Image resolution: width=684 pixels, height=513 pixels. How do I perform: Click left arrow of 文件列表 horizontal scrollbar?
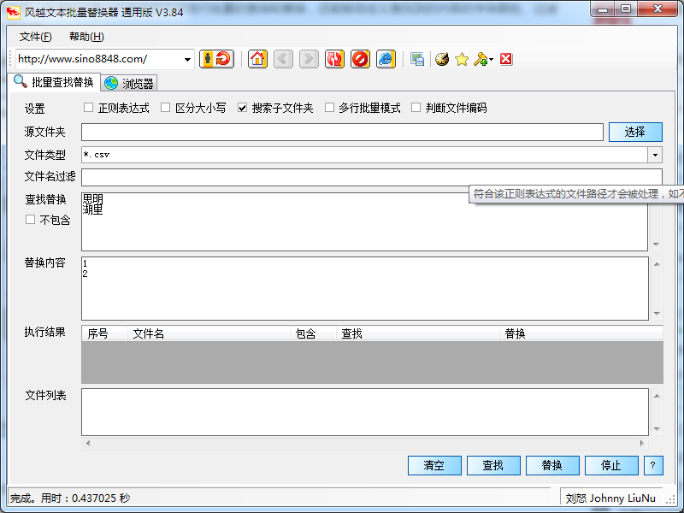(x=88, y=443)
